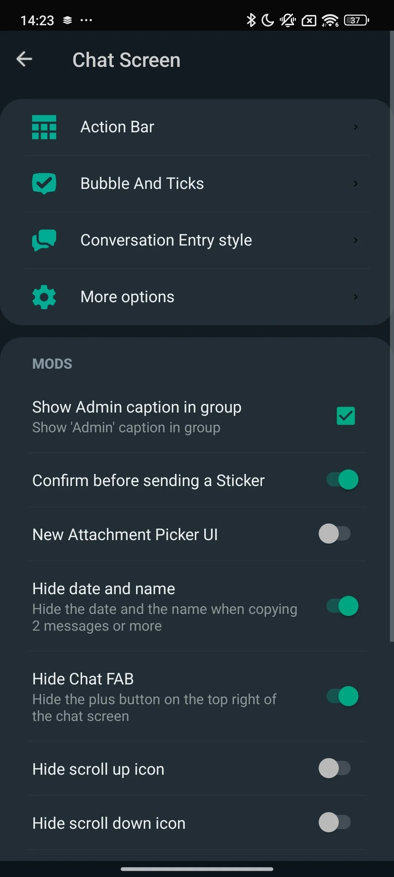Toggle the Hide scroll down icon switch
The image size is (394, 877).
point(335,822)
